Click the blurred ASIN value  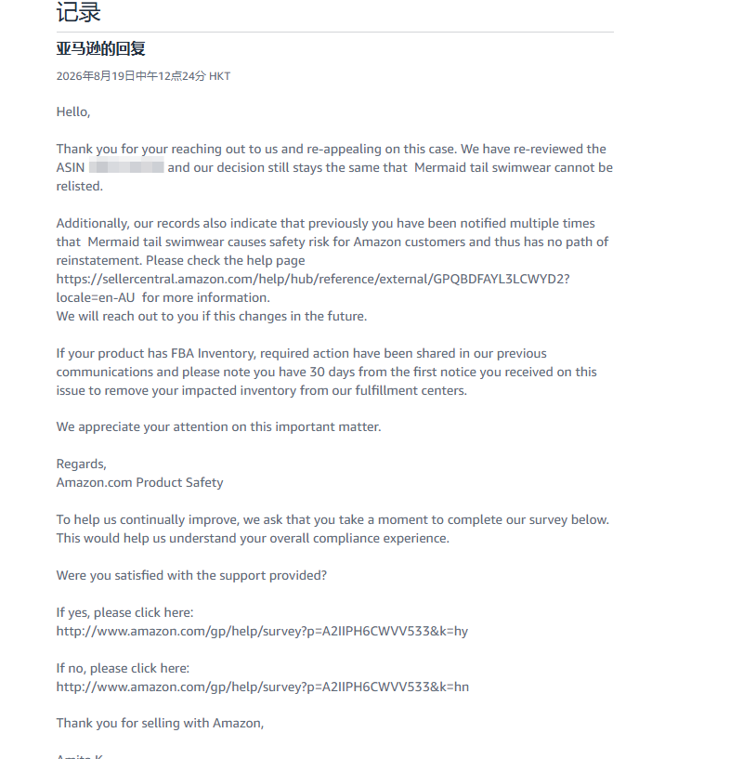pyautogui.click(x=126, y=167)
